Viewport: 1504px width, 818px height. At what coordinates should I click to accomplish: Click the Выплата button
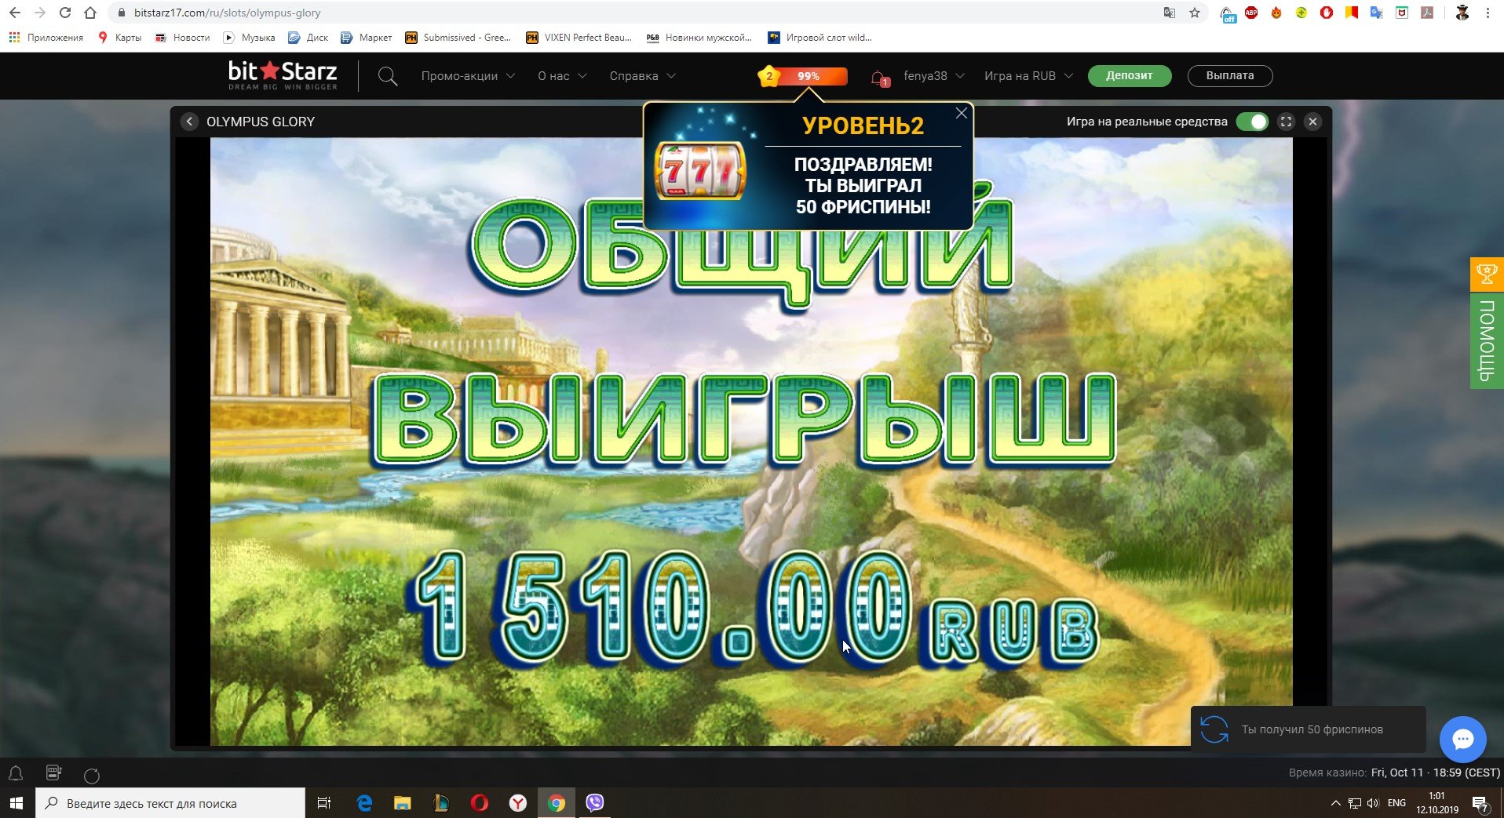tap(1229, 76)
